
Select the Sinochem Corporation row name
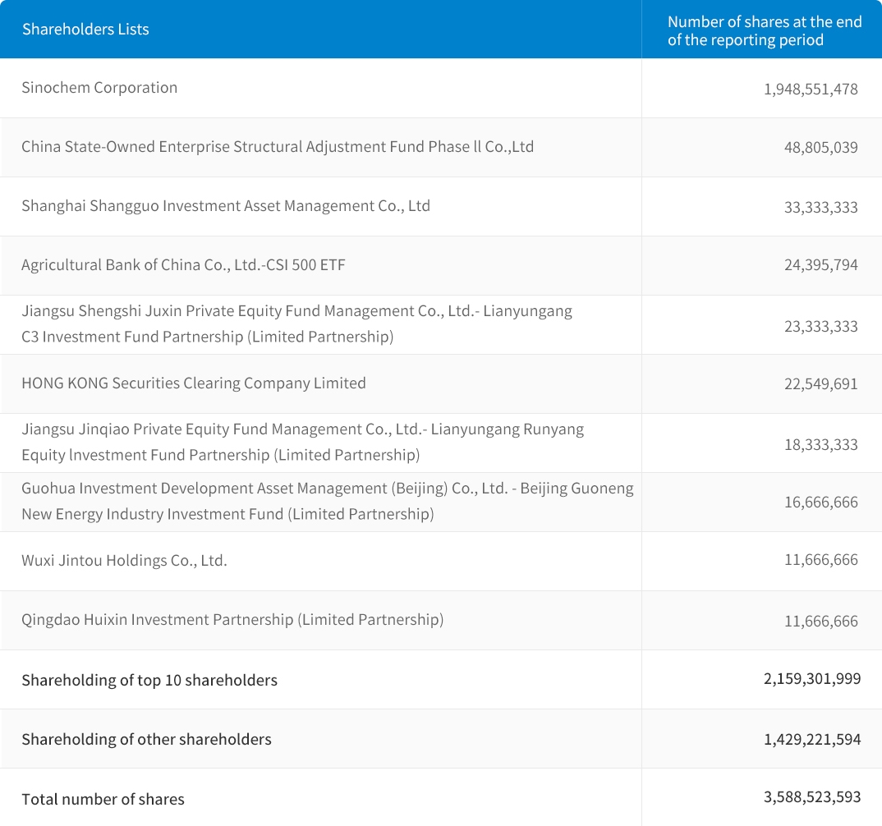(x=99, y=88)
